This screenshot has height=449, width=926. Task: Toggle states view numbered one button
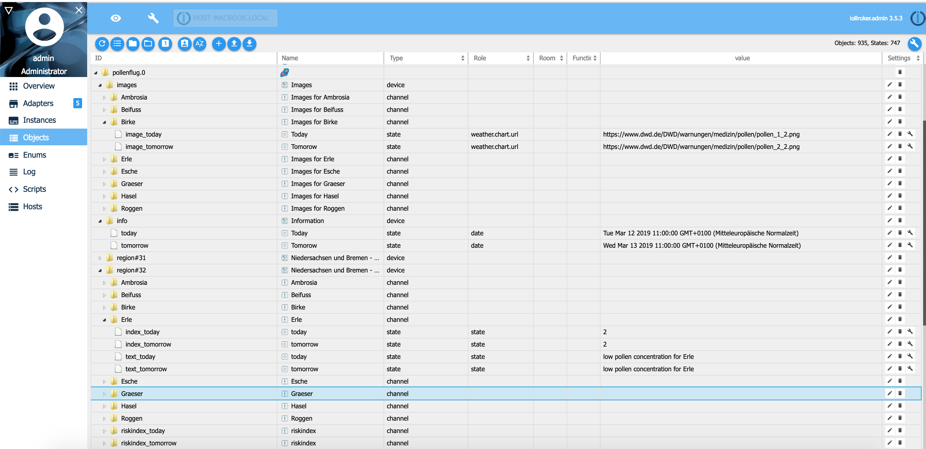pos(165,44)
